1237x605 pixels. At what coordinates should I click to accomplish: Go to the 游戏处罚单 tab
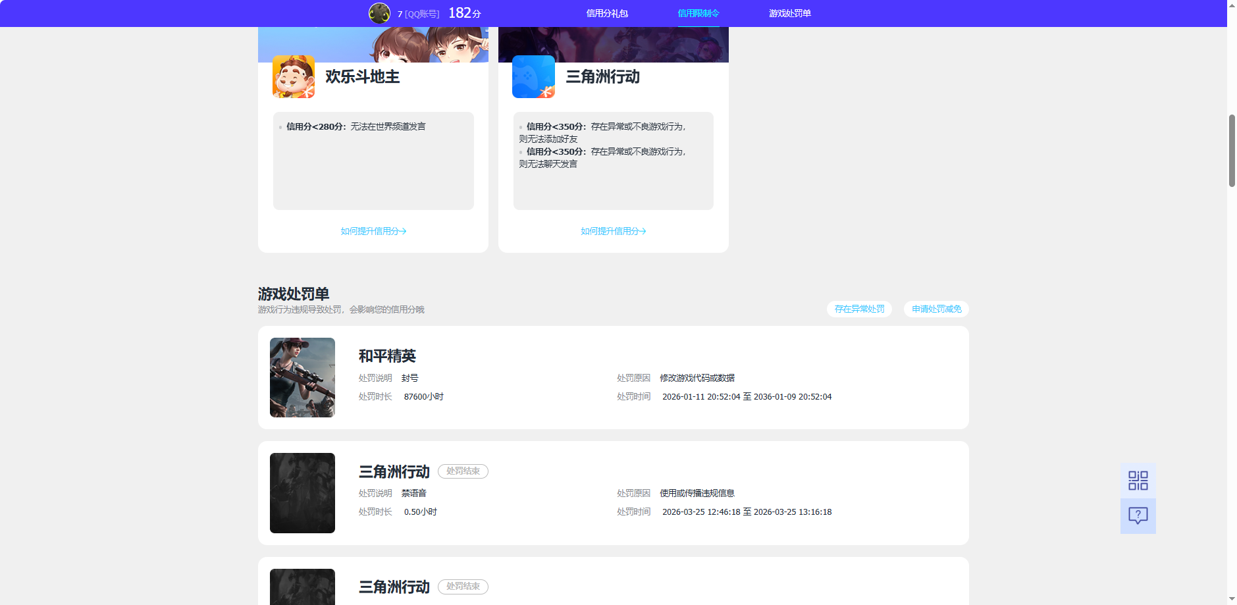coord(790,13)
